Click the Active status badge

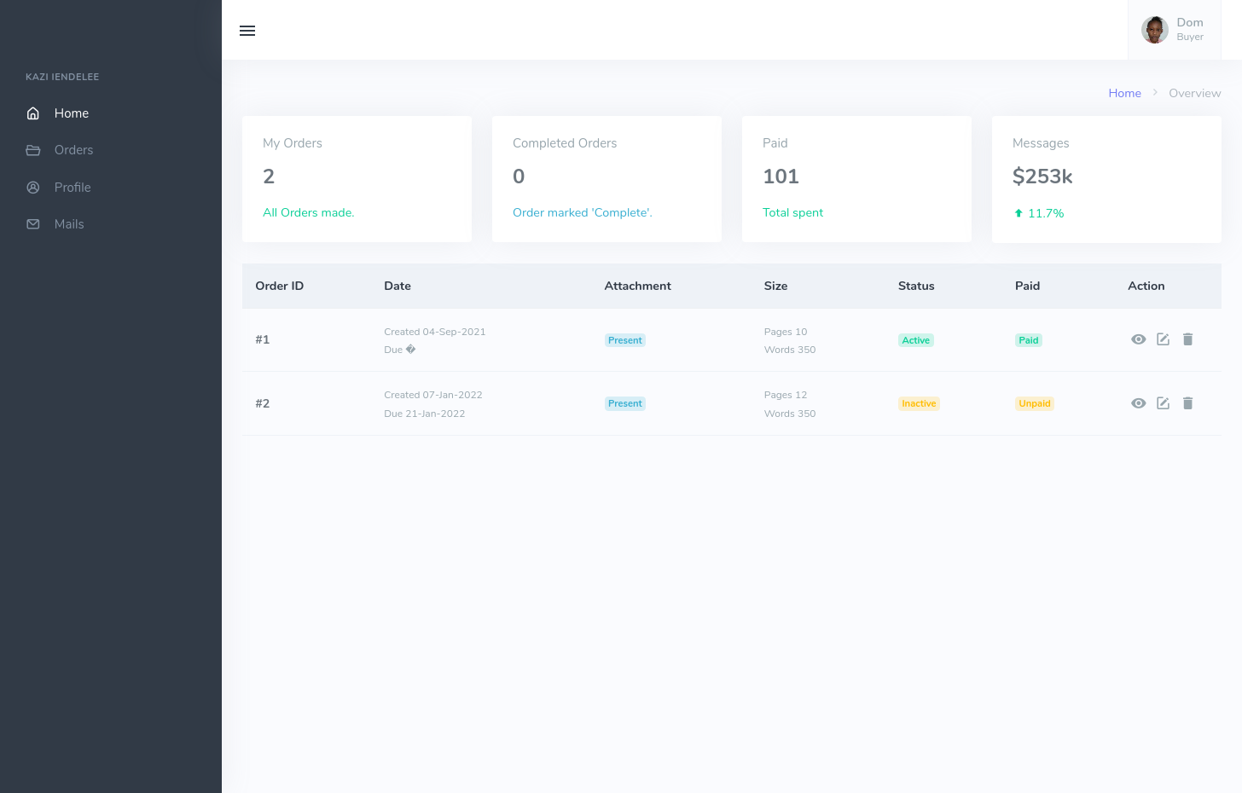pyautogui.click(x=915, y=340)
